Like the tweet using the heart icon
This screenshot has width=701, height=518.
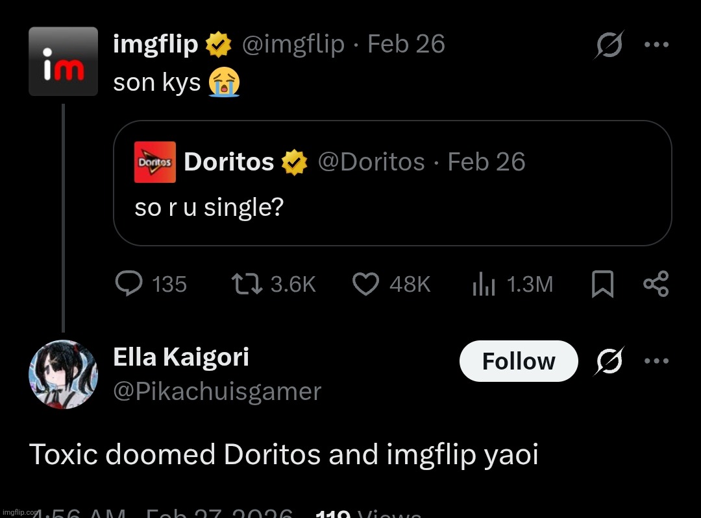click(x=365, y=283)
